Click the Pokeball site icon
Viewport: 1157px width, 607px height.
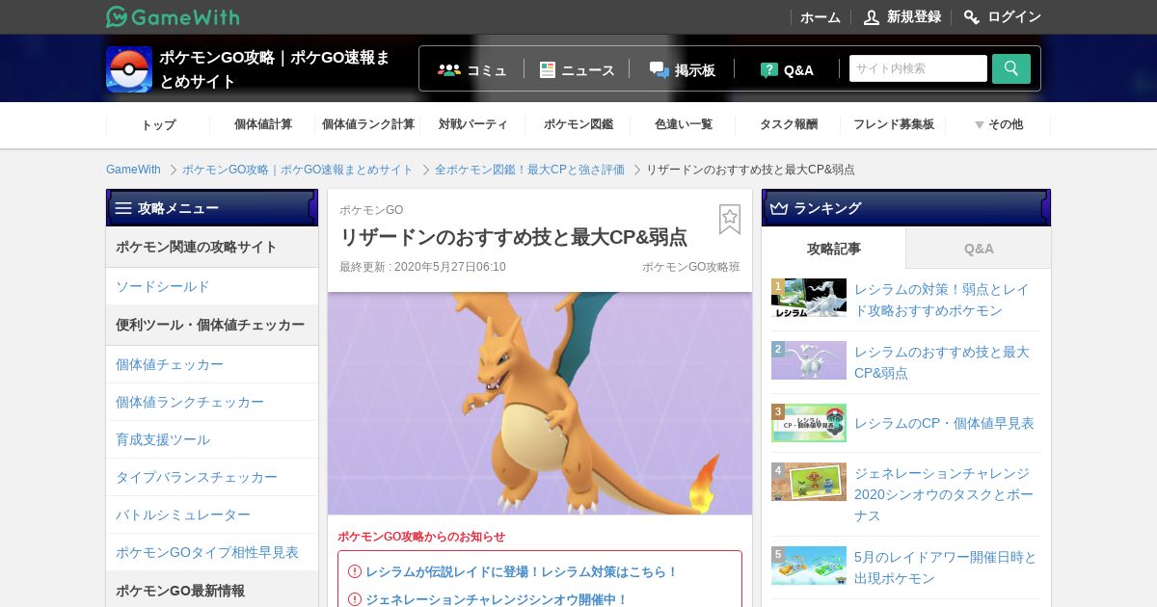(x=129, y=69)
